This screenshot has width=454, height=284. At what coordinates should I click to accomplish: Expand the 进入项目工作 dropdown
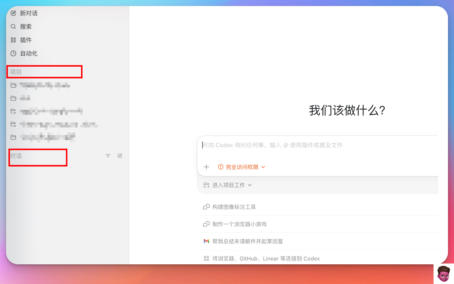228,185
